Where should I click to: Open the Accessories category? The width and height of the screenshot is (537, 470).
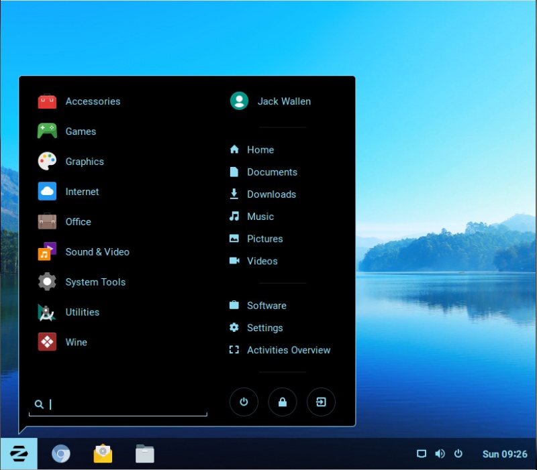pos(93,101)
